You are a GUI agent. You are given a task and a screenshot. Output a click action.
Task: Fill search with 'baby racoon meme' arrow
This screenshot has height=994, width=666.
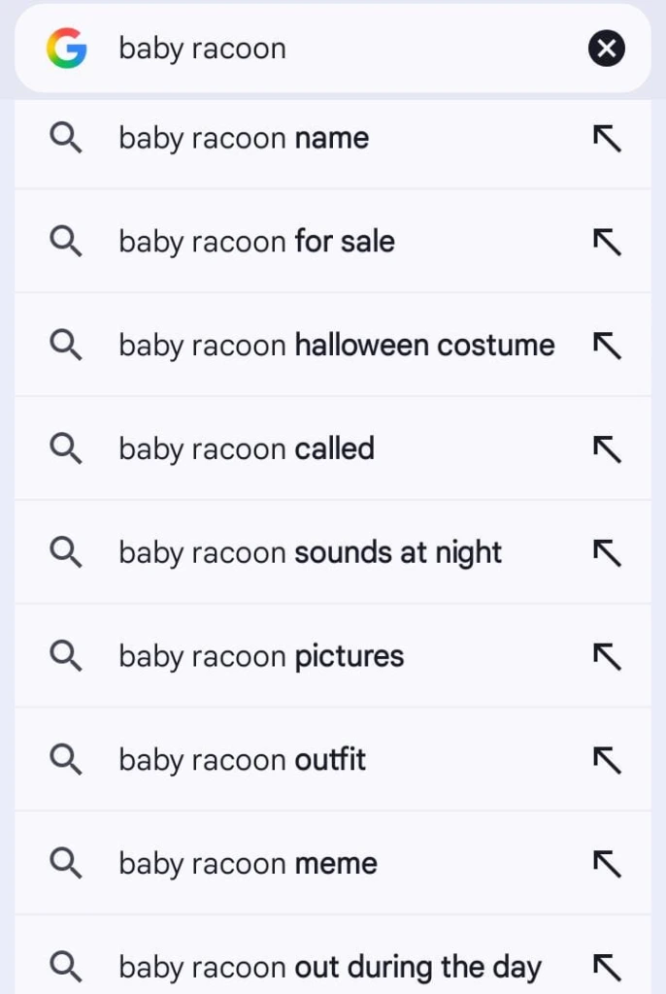[x=607, y=863]
